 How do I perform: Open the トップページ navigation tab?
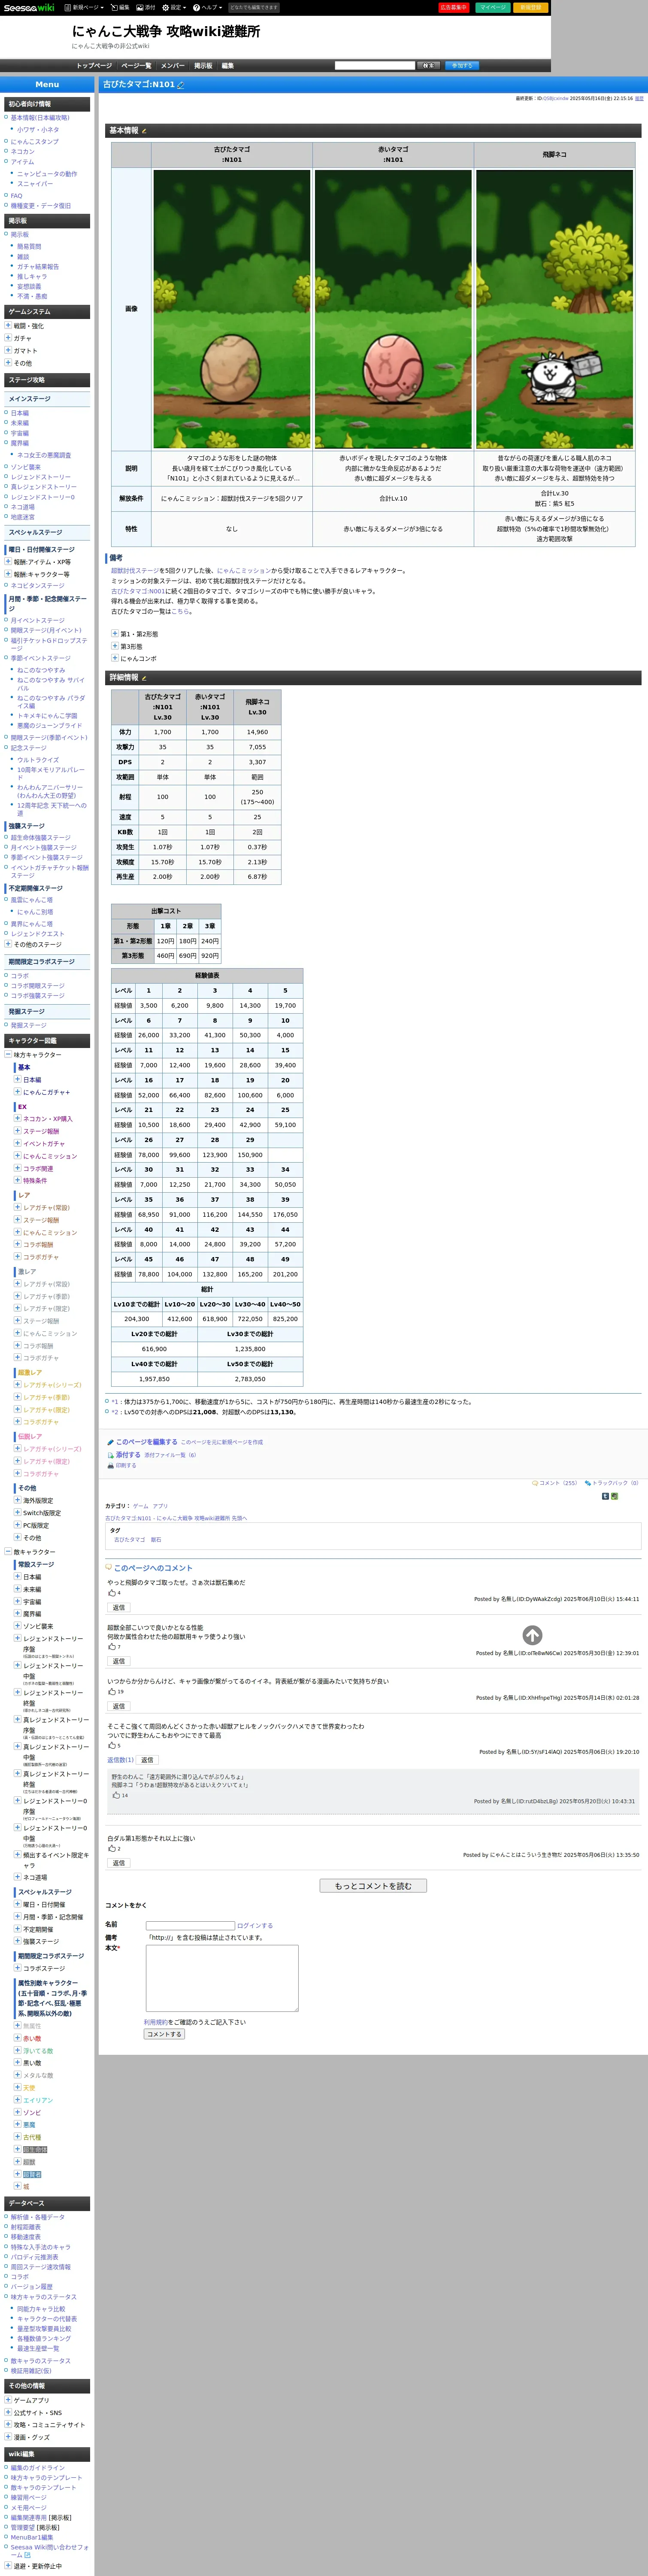94,66
